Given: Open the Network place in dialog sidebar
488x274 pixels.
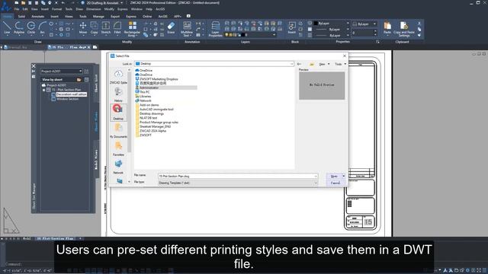Looking at the screenshot, I should click(x=118, y=167).
